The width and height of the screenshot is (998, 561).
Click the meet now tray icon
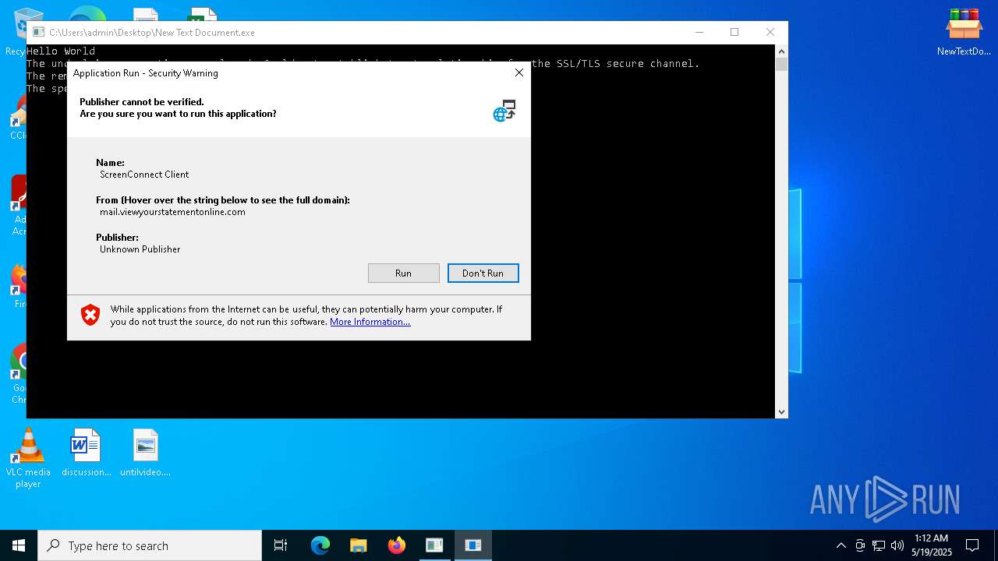(x=860, y=545)
